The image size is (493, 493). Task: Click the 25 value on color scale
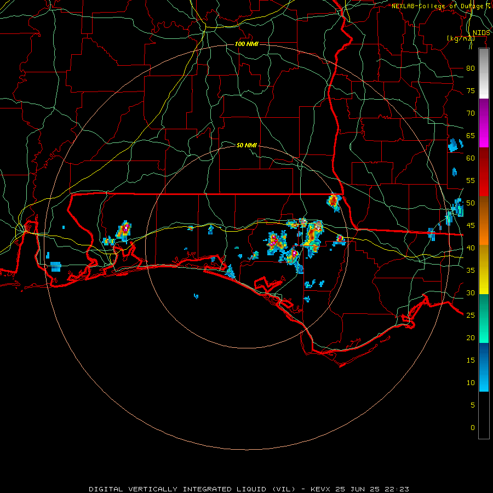pyautogui.click(x=471, y=316)
